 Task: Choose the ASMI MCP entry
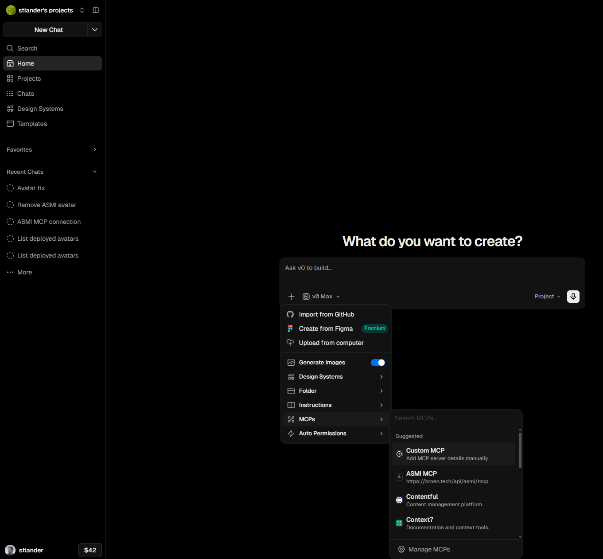tap(454, 477)
